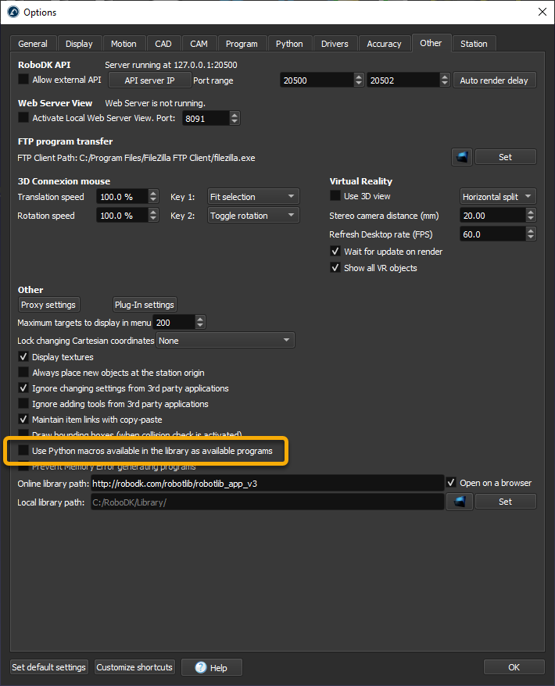Switch to the Python tab

coord(289,44)
